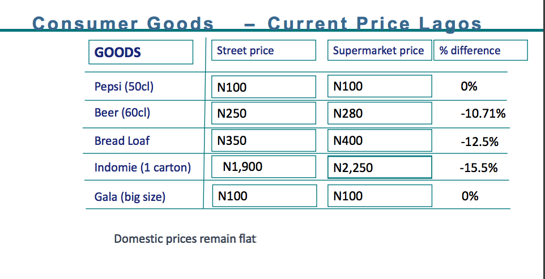Select the Indomie supermarket price N2,250 box
545x279 pixels.
[x=379, y=168]
